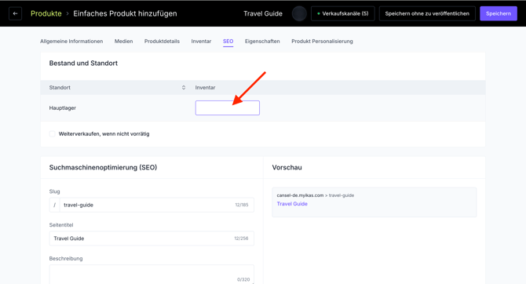The height and width of the screenshot is (284, 526).
Task: Edit the Seitentitel field
Action: pyautogui.click(x=152, y=238)
